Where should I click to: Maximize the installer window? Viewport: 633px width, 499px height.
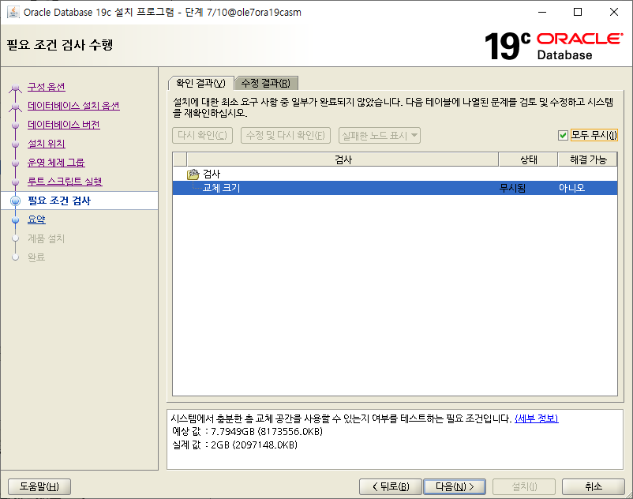[578, 12]
